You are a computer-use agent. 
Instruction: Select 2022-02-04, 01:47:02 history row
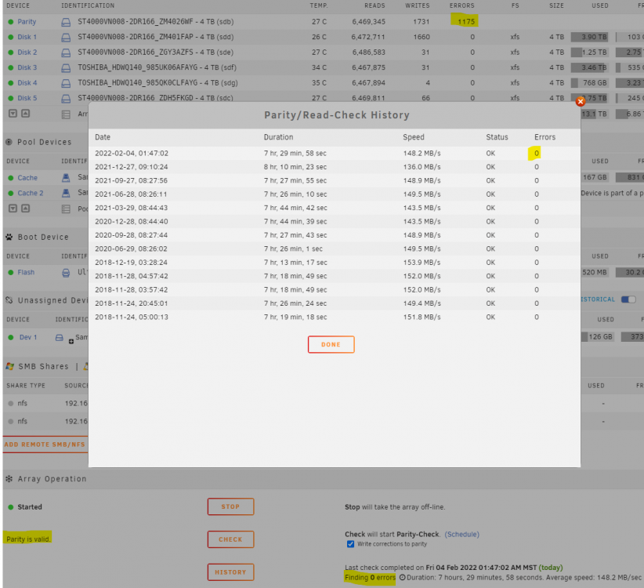[x=335, y=153]
